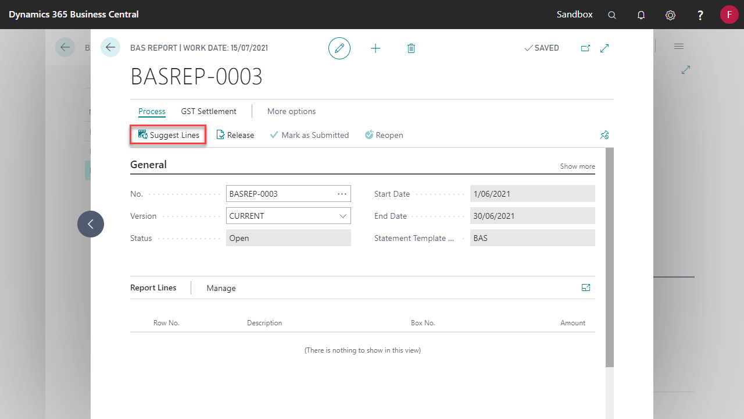
Task: Open the Manage menu for Report Lines
Action: [221, 288]
